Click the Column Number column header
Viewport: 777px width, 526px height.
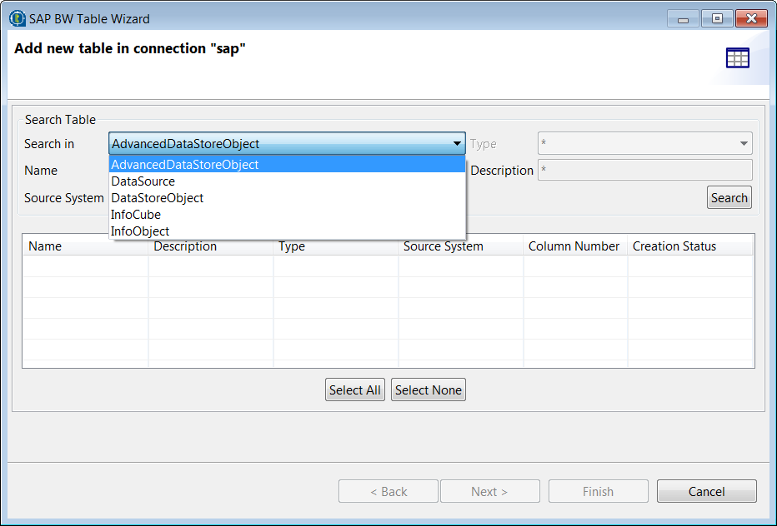574,246
